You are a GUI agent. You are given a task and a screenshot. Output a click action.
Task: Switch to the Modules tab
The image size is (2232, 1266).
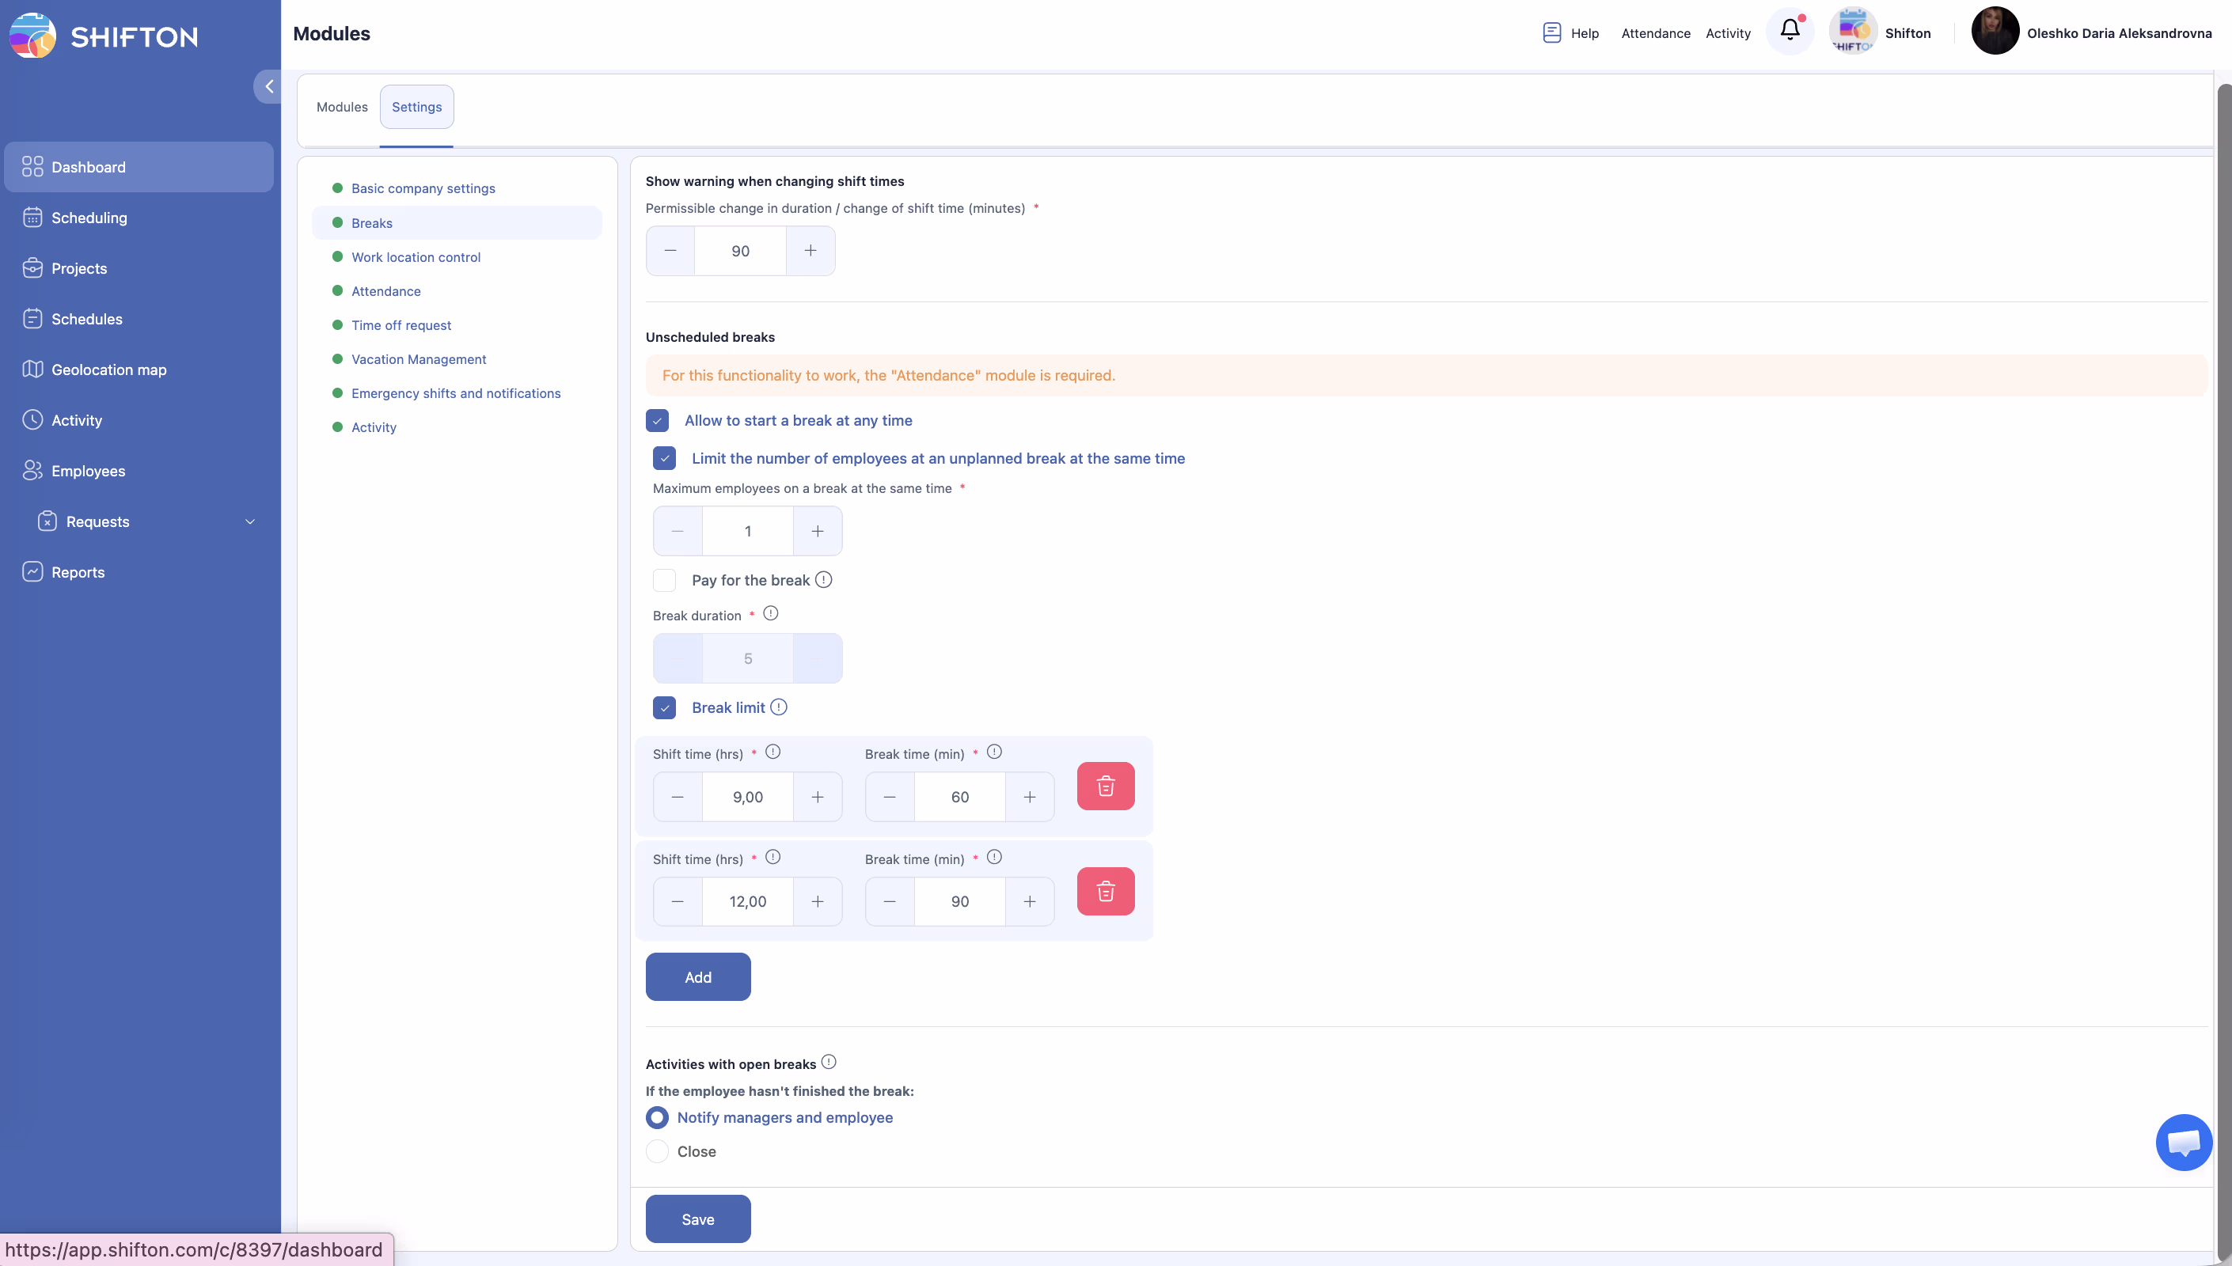[342, 107]
